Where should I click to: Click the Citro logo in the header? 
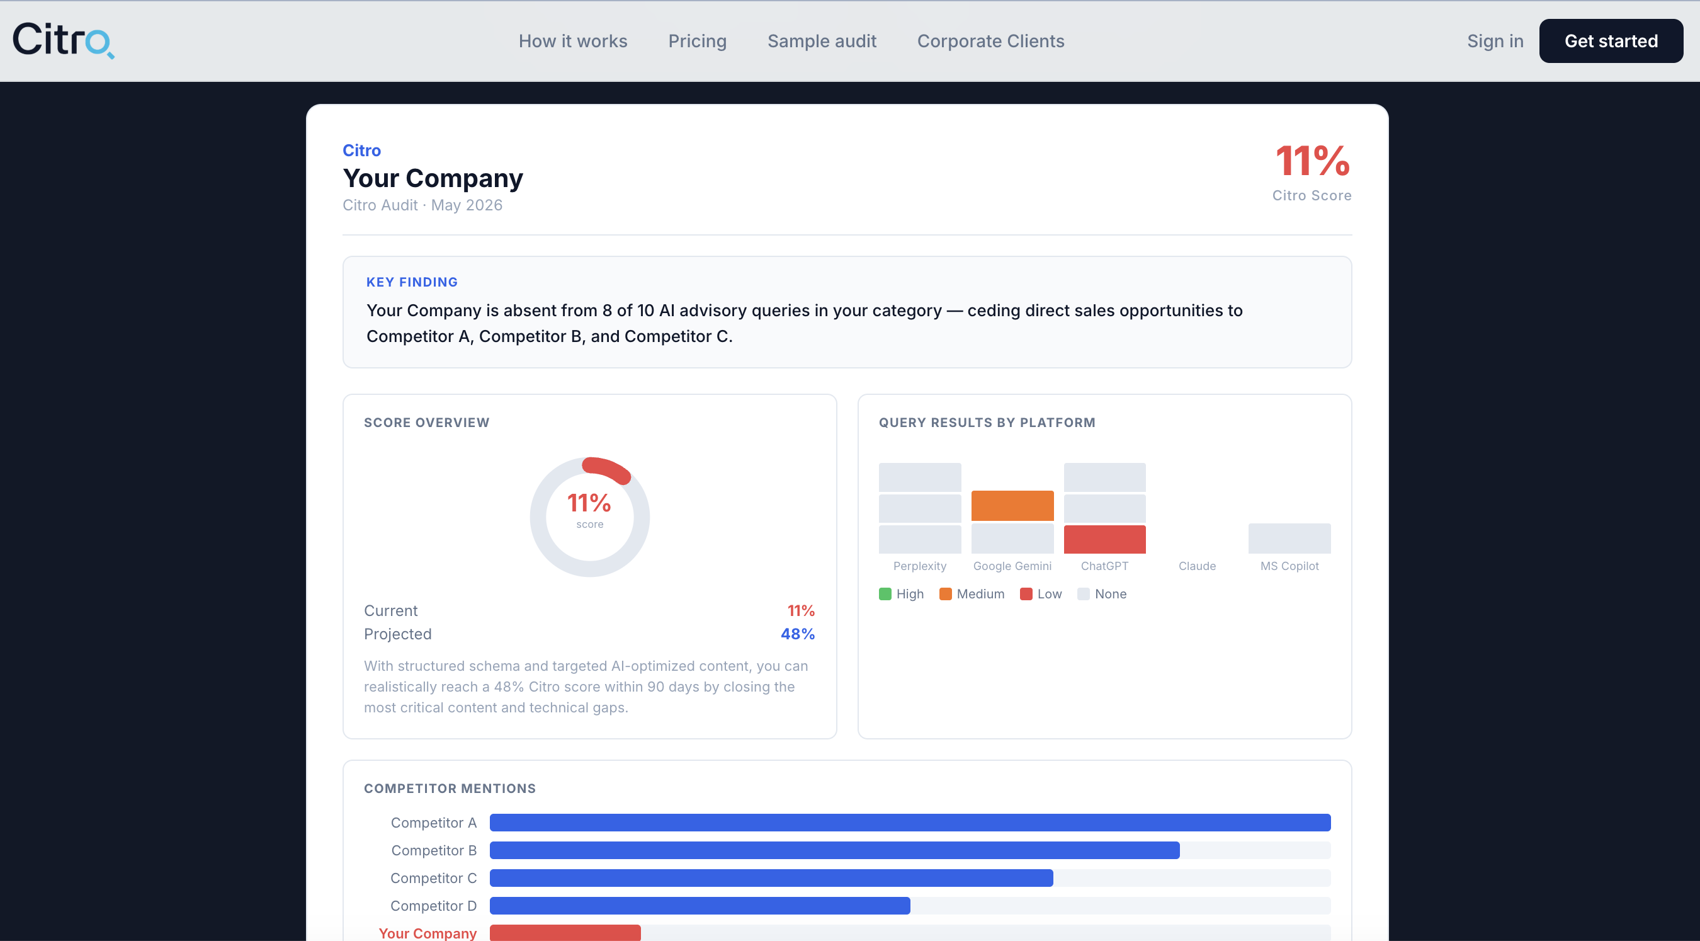coord(64,40)
